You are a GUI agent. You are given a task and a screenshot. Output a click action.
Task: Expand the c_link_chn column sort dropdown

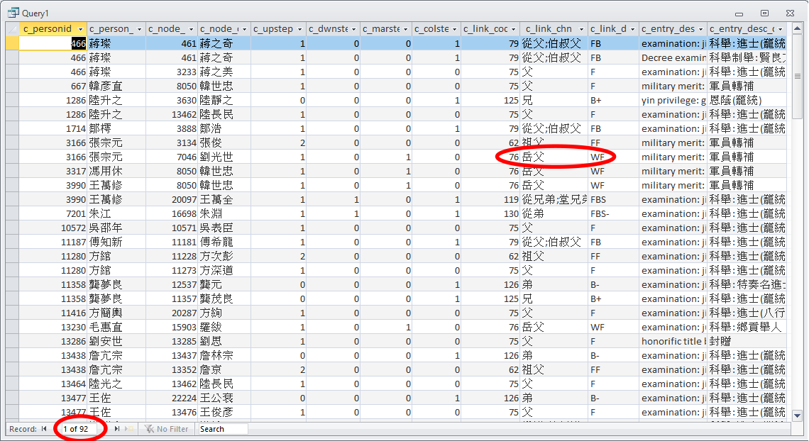tap(580, 29)
